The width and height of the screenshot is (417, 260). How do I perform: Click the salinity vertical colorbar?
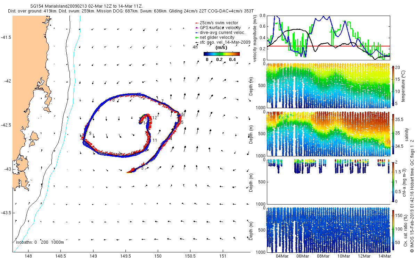[x=393, y=133]
